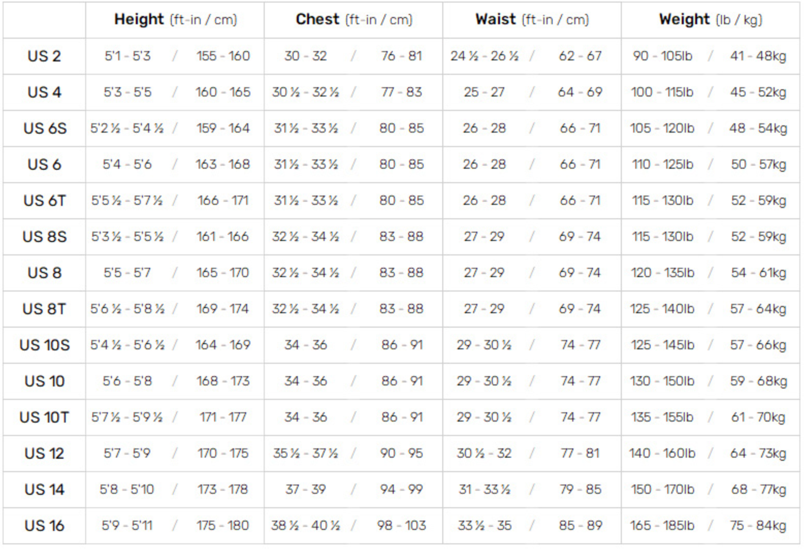Select the US 6S row label
804x549 pixels.
pos(44,128)
